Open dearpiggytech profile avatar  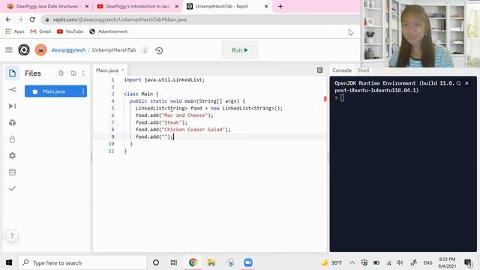(x=40, y=49)
